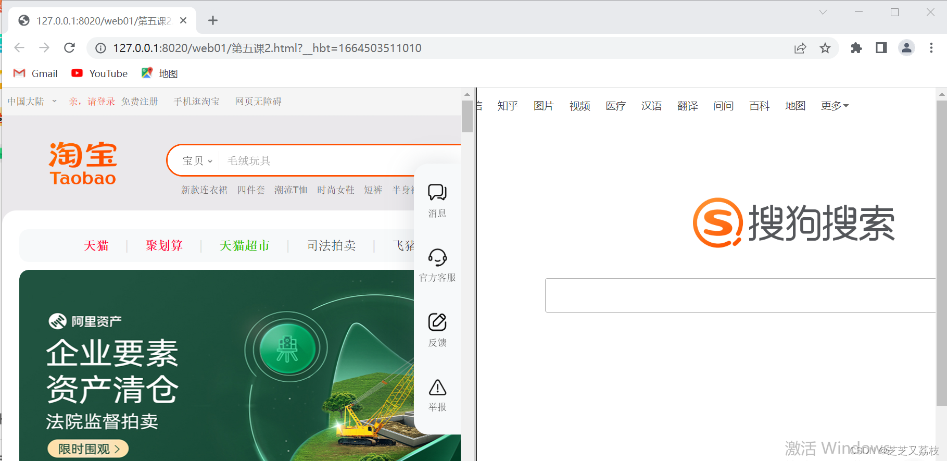Click 免费注册 register link

(x=140, y=102)
